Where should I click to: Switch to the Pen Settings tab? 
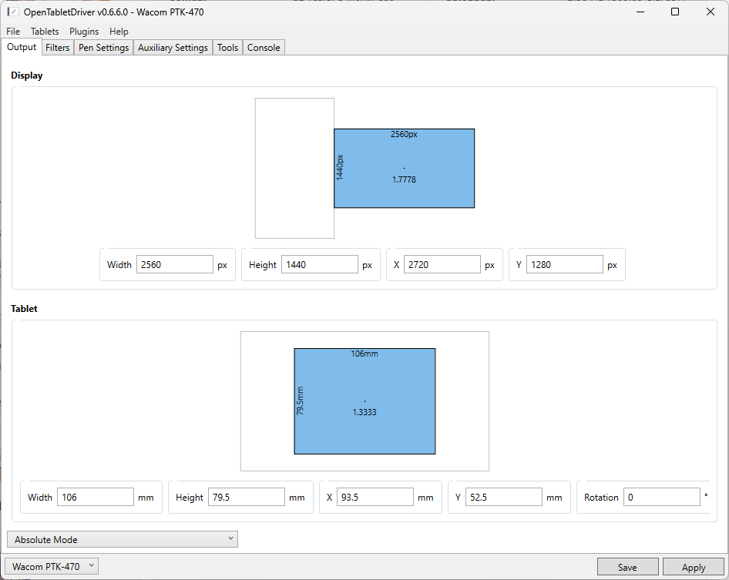[104, 48]
